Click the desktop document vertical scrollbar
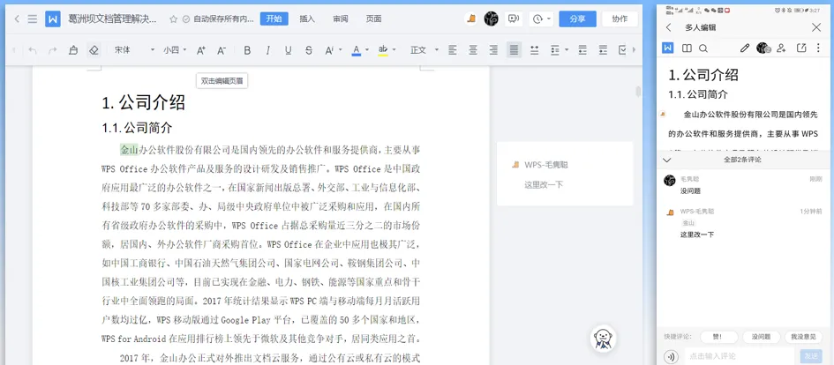Viewport: 834px width, 365px height. tap(638, 92)
